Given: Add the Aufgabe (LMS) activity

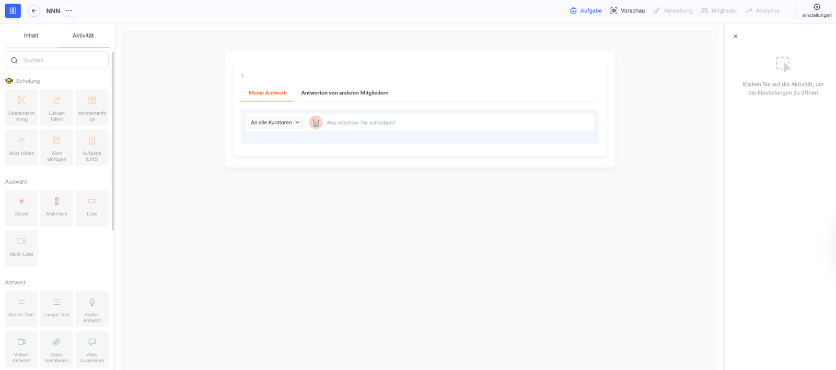Looking at the screenshot, I should pyautogui.click(x=92, y=148).
